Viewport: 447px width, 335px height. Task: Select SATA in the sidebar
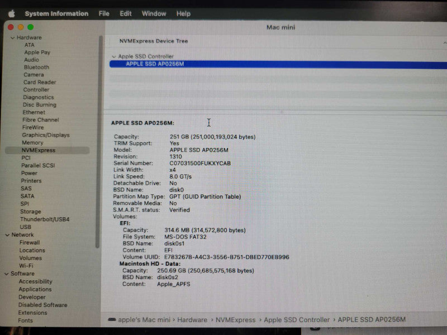point(27,197)
